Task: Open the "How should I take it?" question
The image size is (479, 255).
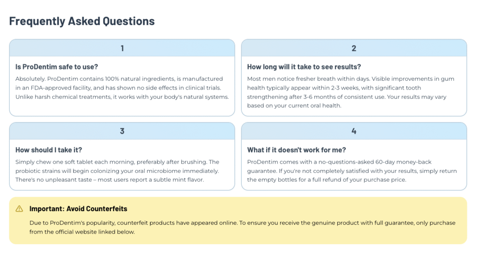Action: coord(50,150)
